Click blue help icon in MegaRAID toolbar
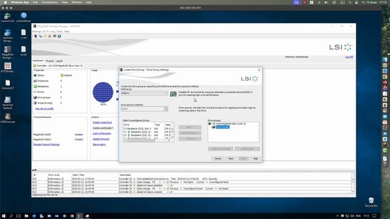This screenshot has width=390, height=219. click(59, 36)
